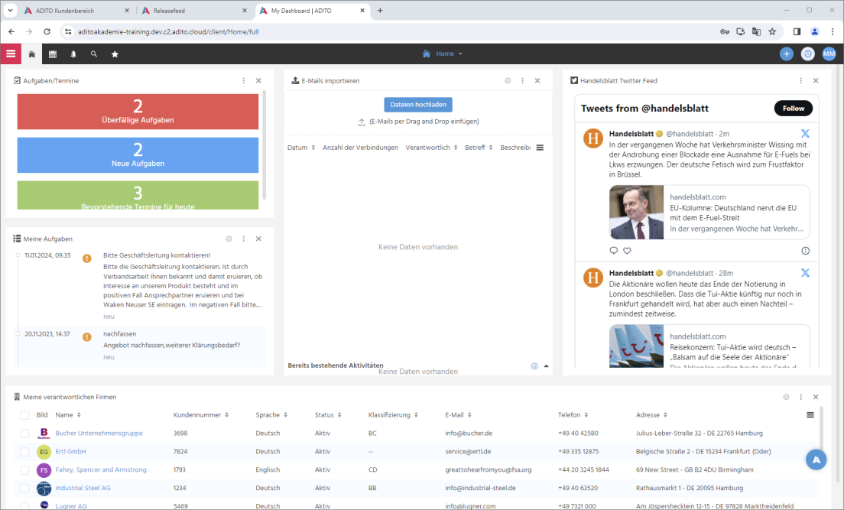
Task: Select the search magnifier icon
Action: coord(94,54)
